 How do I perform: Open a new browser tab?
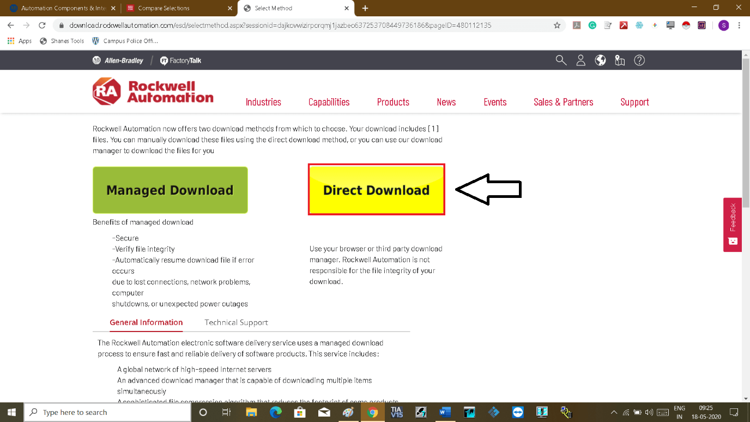coord(365,8)
